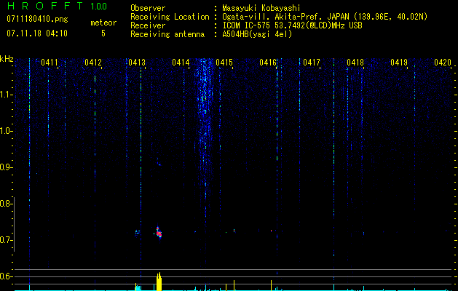Click the Receiver label

point(148,25)
